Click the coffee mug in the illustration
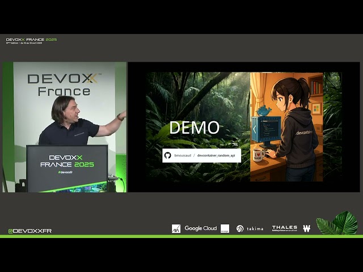 259,155
